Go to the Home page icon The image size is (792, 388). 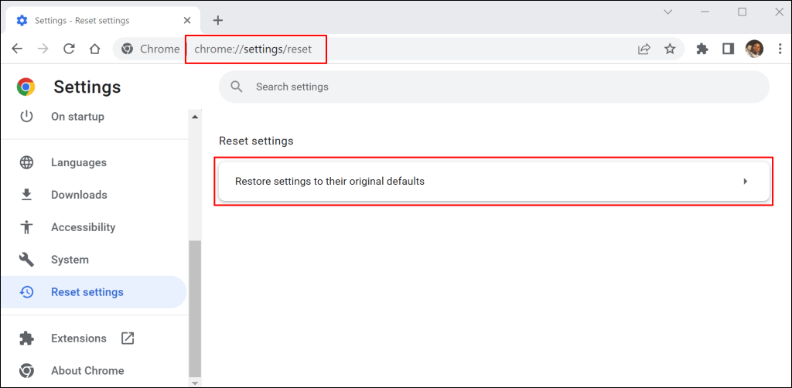click(94, 49)
